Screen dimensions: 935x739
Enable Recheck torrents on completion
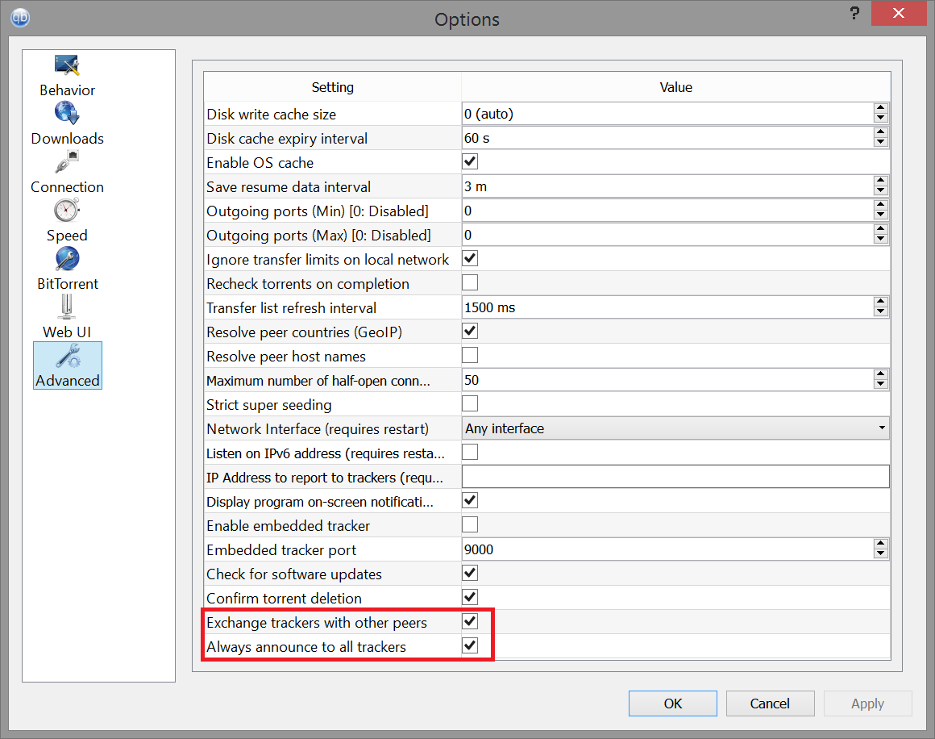tap(470, 283)
